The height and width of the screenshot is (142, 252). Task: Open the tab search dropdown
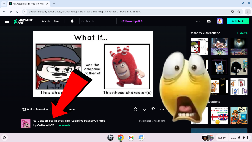pos(4,4)
